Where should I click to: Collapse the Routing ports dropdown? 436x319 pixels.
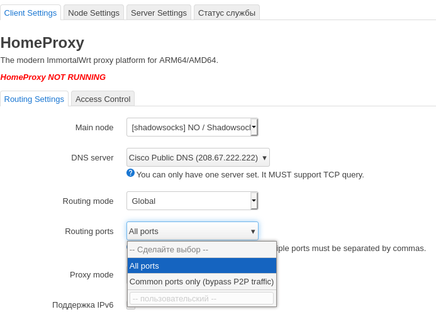tap(192, 231)
